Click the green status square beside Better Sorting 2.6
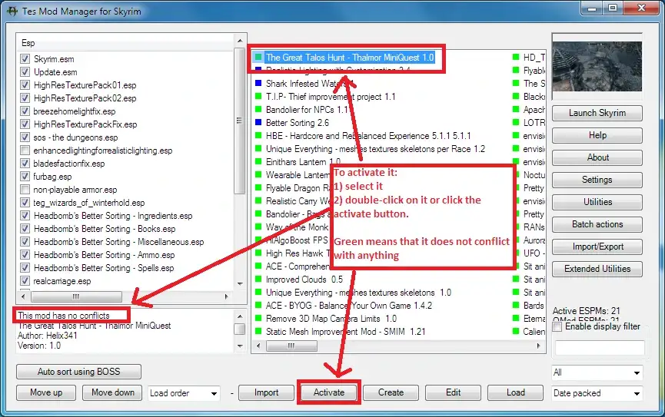 point(259,123)
